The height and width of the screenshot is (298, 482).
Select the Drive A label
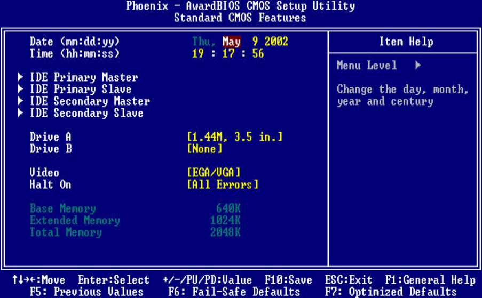(50, 137)
